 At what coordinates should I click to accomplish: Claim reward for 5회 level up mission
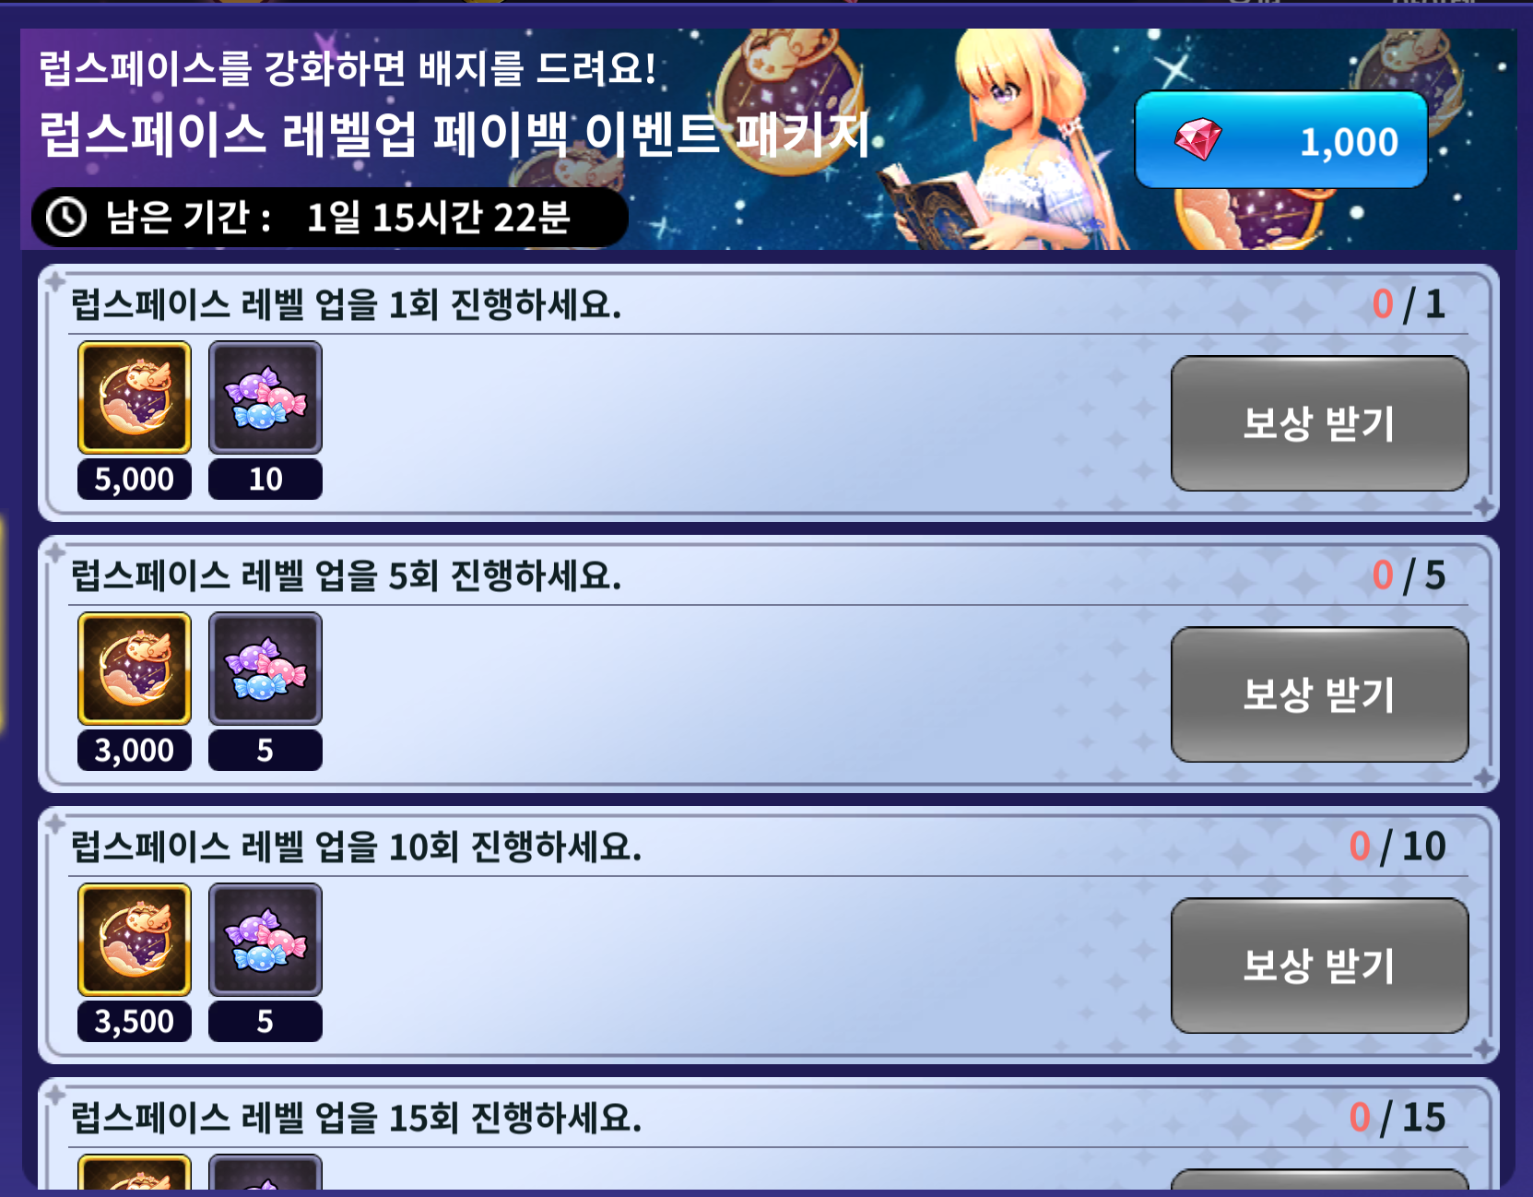pos(1319,694)
